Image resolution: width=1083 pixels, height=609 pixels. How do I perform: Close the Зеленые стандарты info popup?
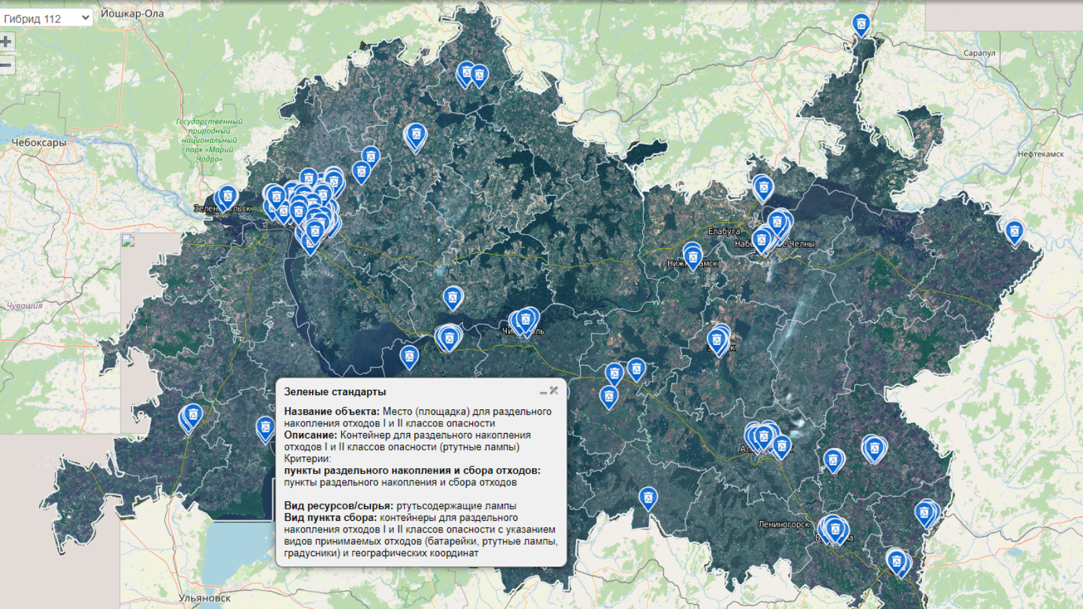tap(554, 390)
